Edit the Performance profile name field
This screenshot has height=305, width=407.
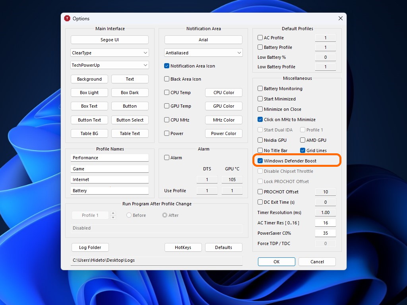coord(109,158)
